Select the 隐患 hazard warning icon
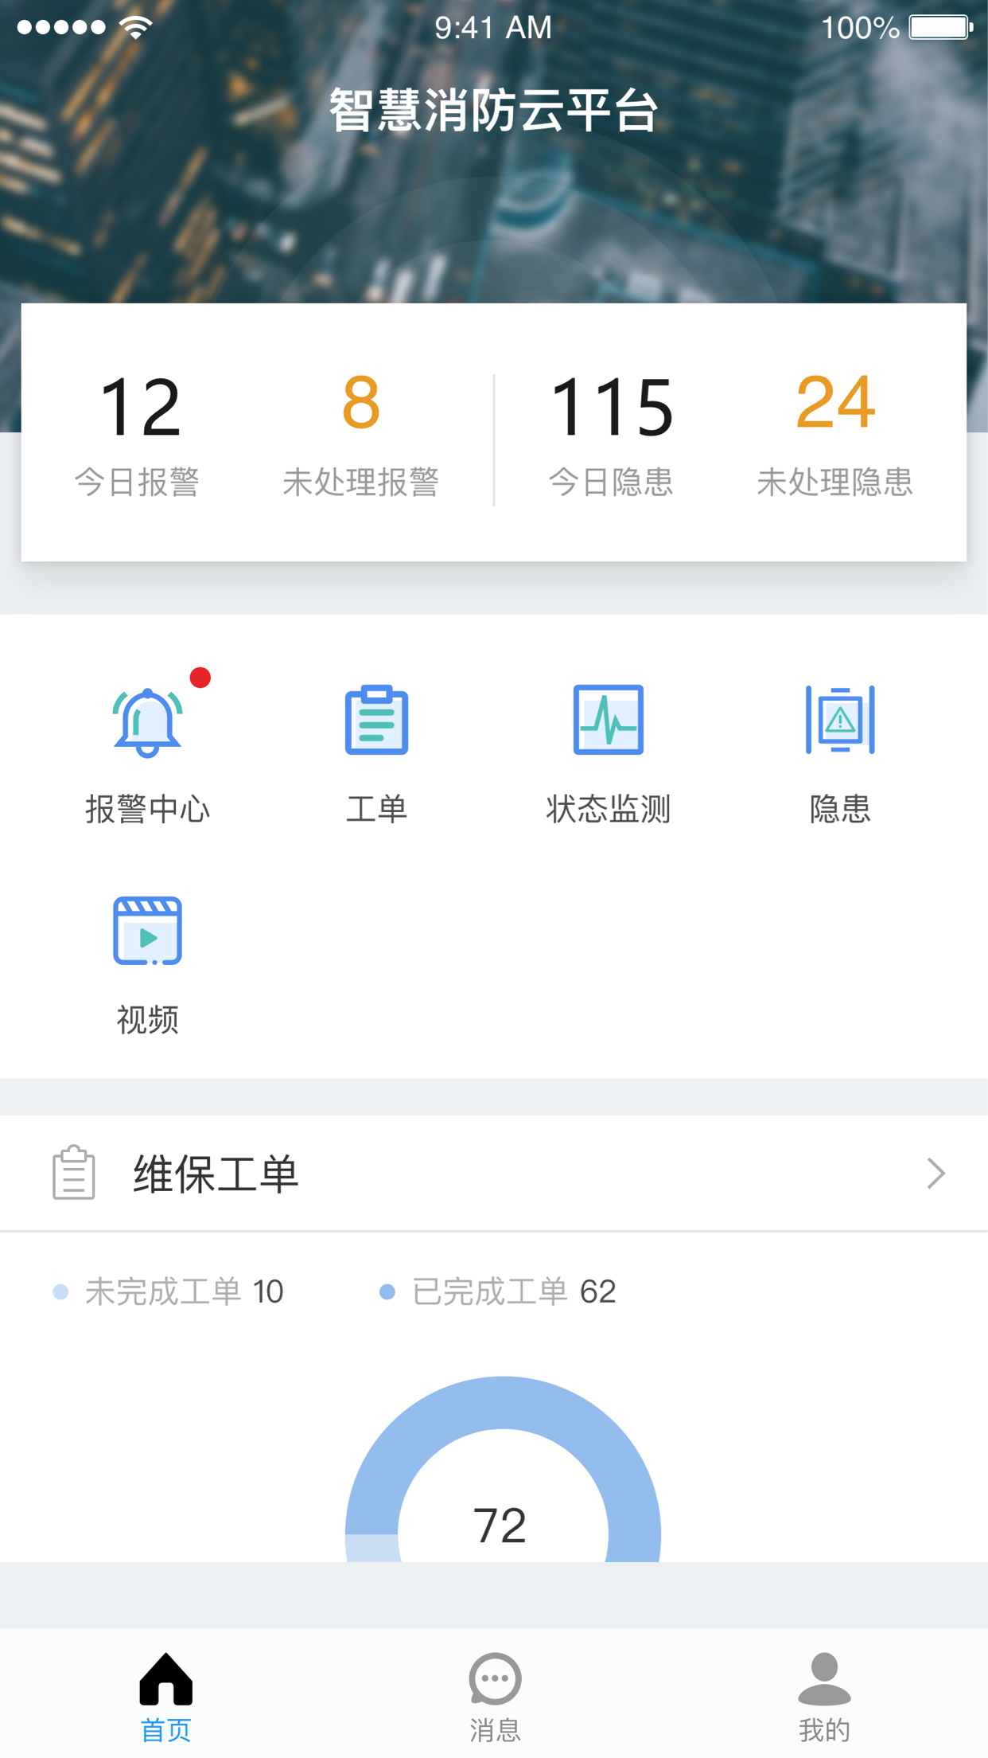 click(x=840, y=720)
